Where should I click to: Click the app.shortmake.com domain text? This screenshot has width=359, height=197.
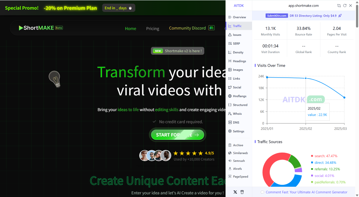[x=303, y=6]
